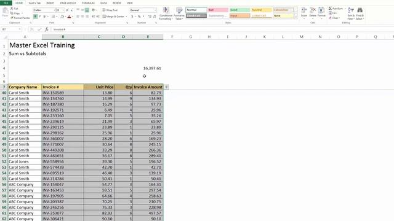Click the Fill Color paint bucket
The width and height of the screenshot is (394, 221).
(62, 17)
